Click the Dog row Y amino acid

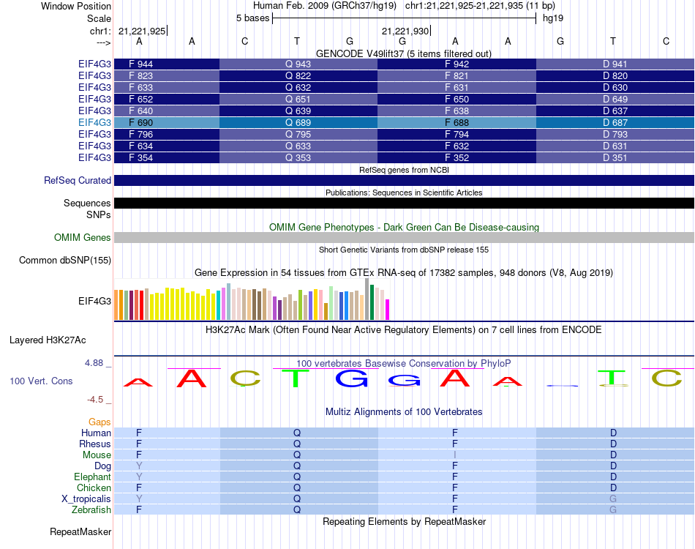click(x=139, y=466)
